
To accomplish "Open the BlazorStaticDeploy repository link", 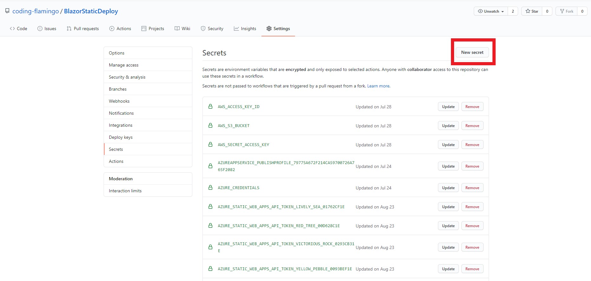I will 91,11.
